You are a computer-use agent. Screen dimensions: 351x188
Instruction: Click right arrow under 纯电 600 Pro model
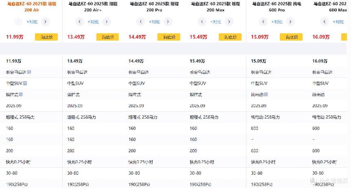point(290,22)
